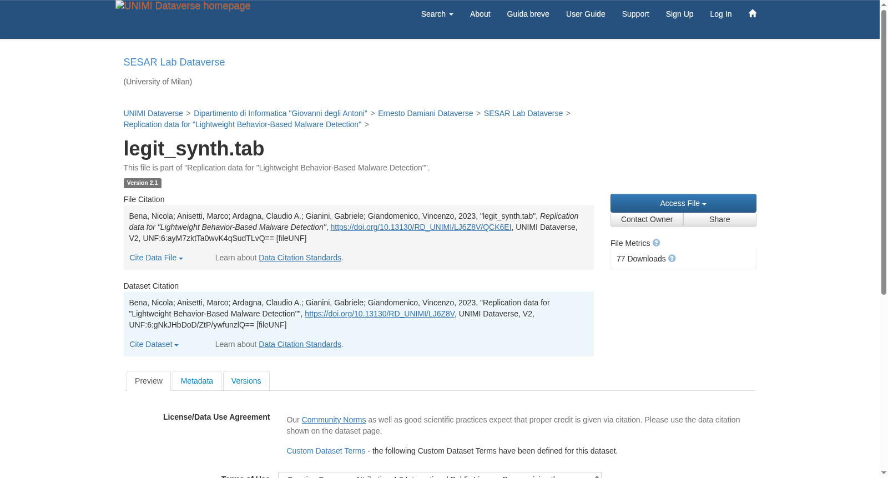Viewport: 888px width, 478px height.
Task: Open Data Citation Standards in Dataset Citation
Action: [x=300, y=344]
